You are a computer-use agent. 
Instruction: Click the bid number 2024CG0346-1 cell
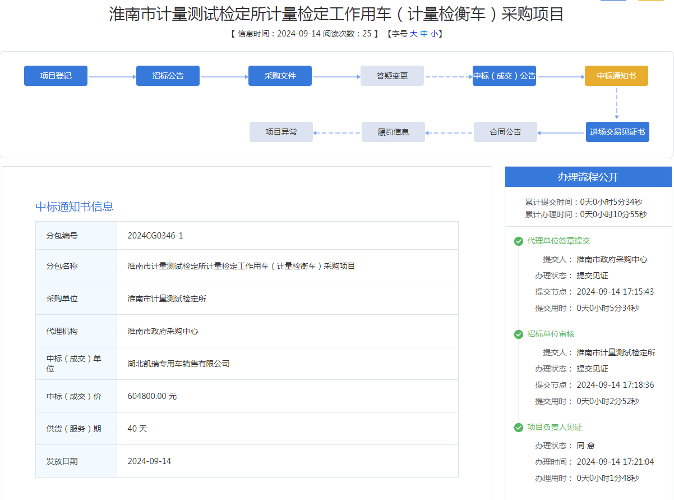pyautogui.click(x=155, y=236)
